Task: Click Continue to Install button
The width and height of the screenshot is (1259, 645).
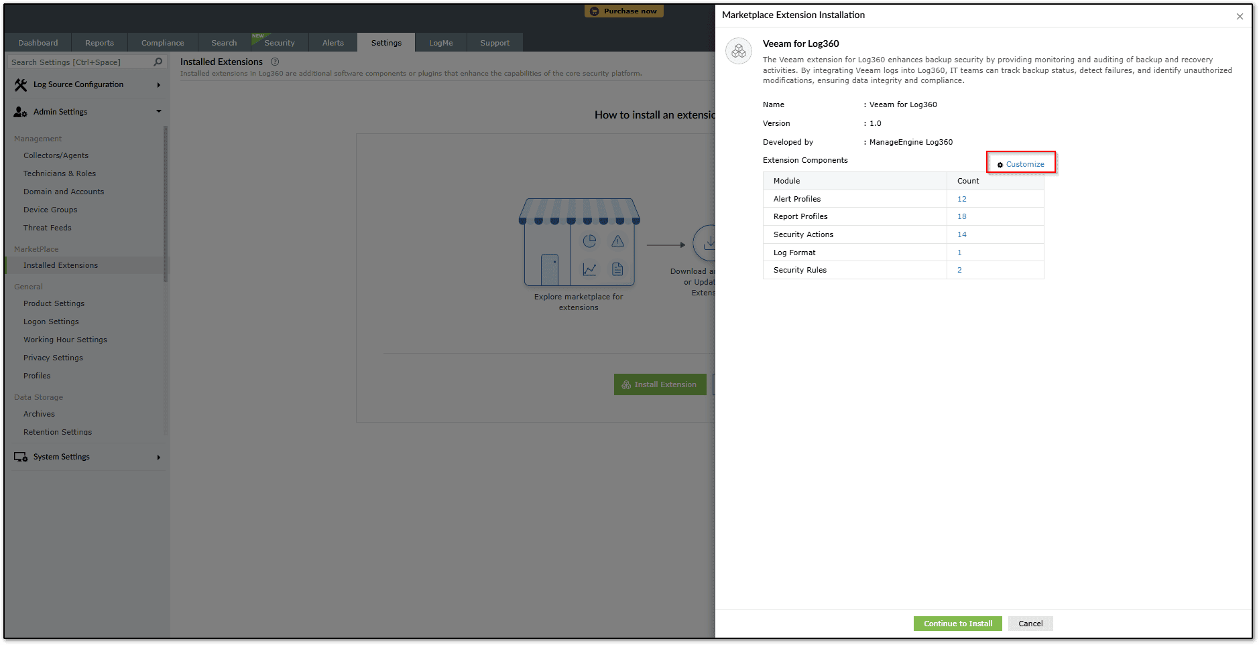Action: [x=958, y=624]
